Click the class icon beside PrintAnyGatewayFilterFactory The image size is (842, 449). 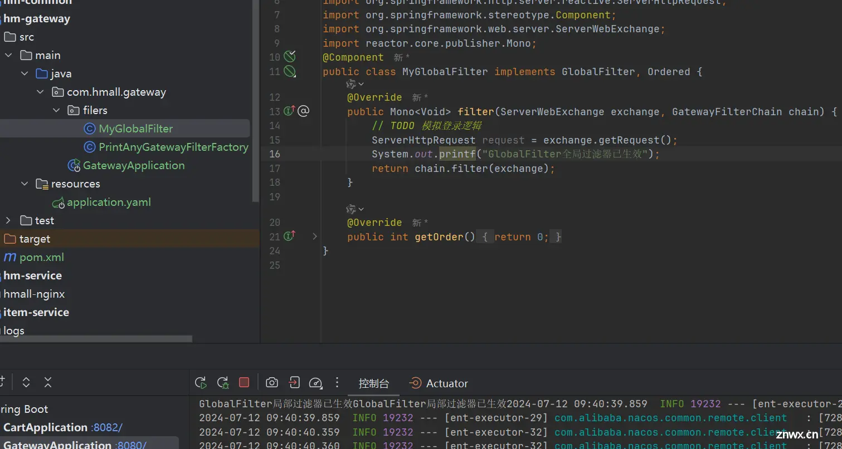(89, 147)
